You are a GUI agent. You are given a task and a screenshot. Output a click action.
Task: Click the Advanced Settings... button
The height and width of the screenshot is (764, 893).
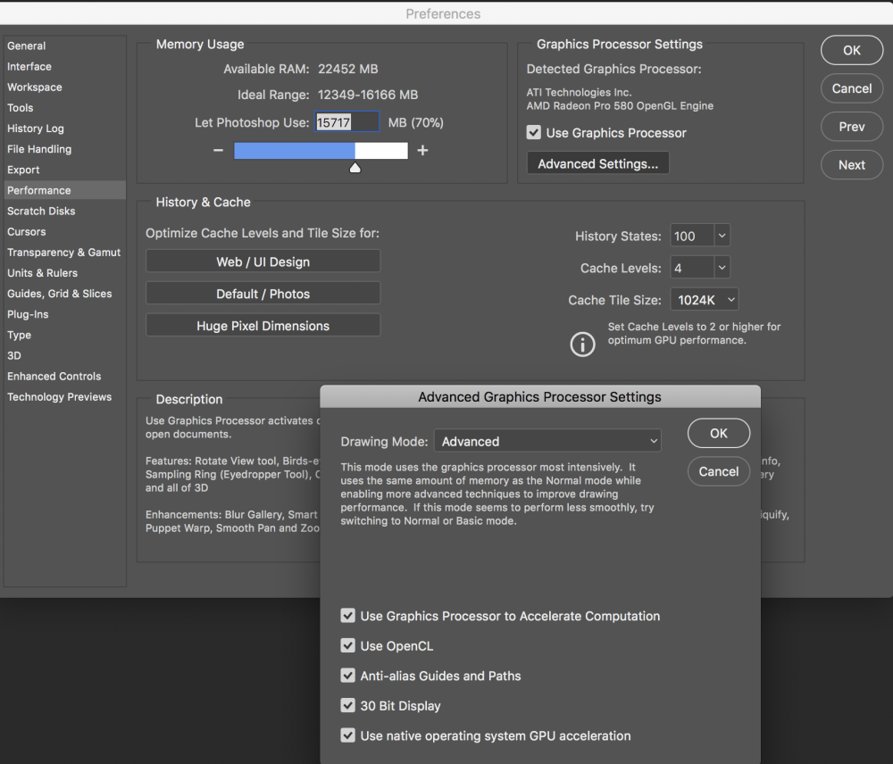598,163
